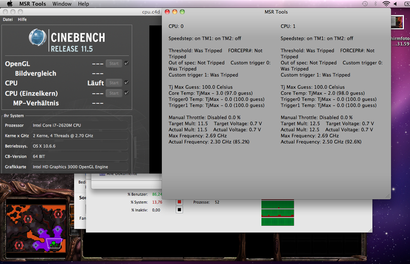Click the black % Inaktiv color swatch

[x=179, y=210]
